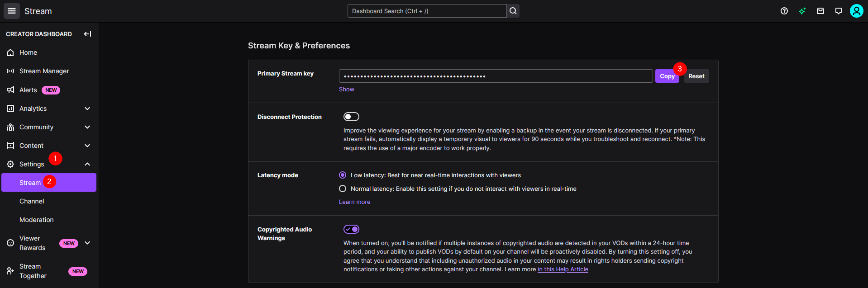Click the Settings gear icon

[10, 164]
